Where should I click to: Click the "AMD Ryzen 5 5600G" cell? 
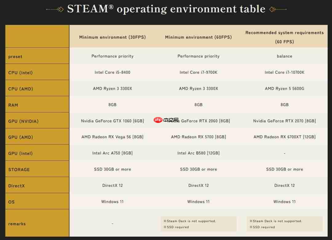(285, 89)
